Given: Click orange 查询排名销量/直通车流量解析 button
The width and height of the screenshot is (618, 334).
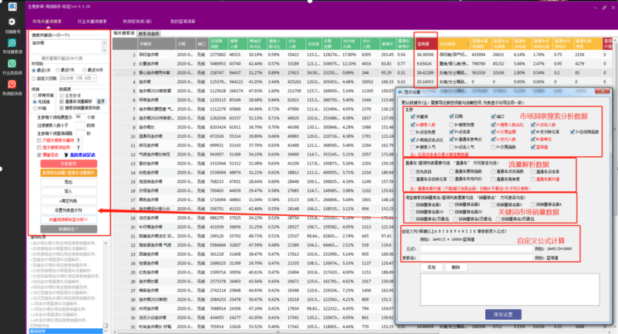Looking at the screenshot, I should tap(69, 173).
